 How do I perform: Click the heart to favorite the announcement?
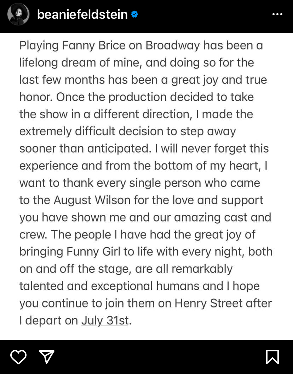18,357
